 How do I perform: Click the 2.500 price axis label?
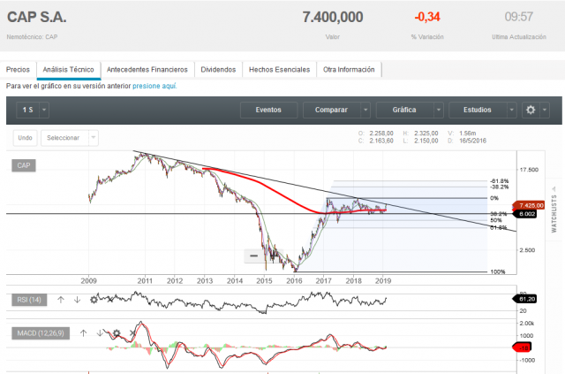coord(527,250)
